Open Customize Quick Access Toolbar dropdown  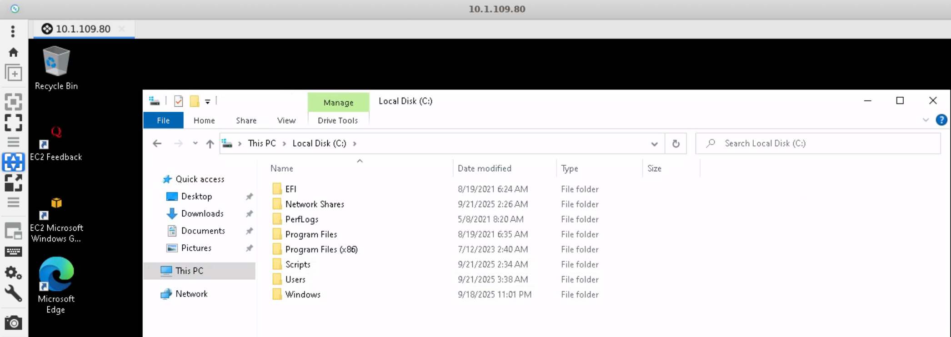[207, 102]
